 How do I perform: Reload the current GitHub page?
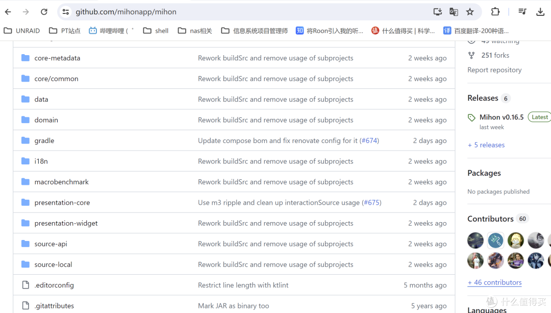(x=44, y=12)
